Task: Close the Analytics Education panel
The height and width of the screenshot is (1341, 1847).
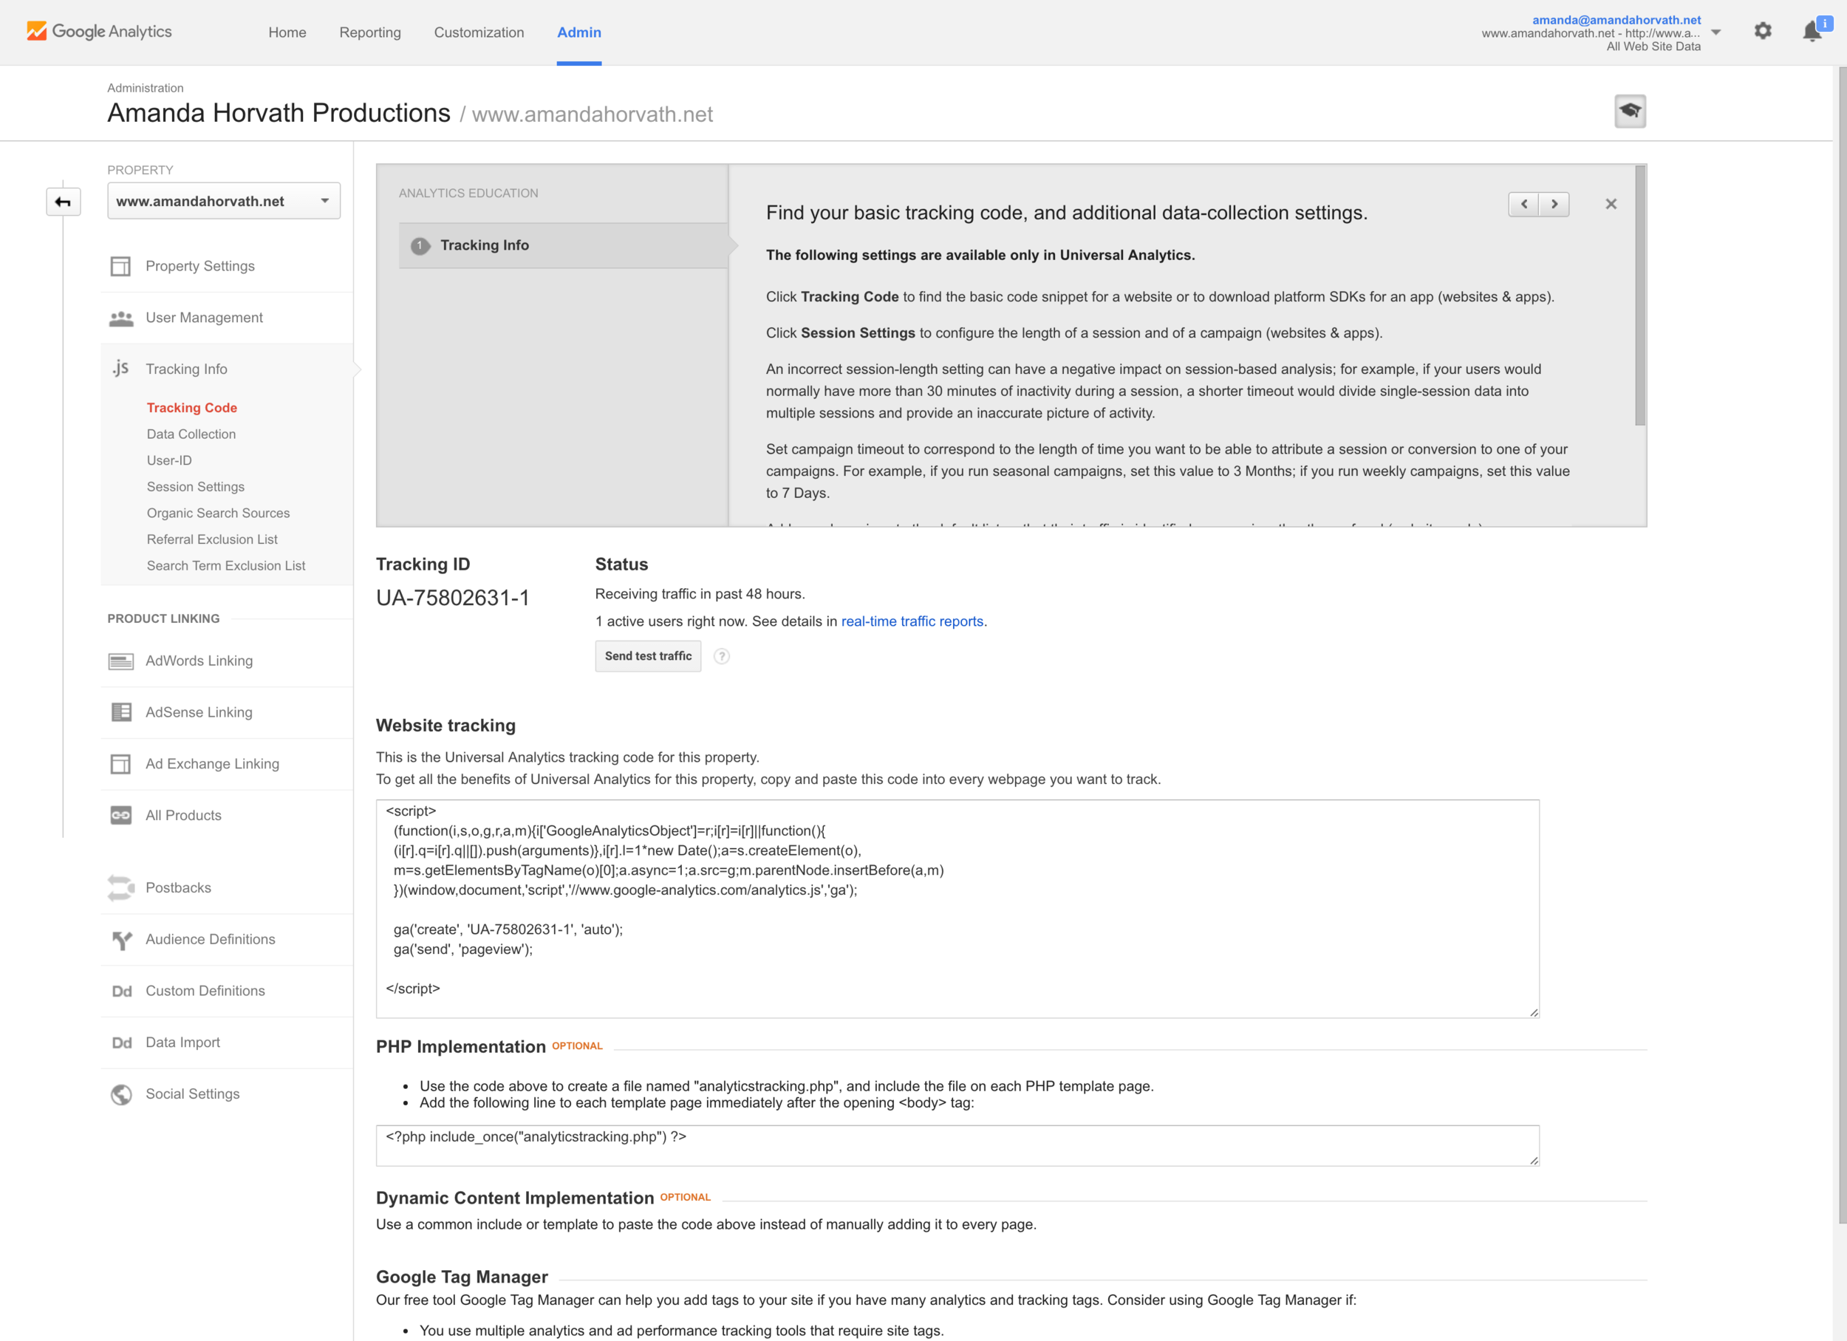Action: coord(1610,205)
